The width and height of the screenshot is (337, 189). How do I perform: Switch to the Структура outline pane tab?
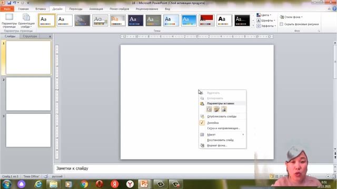30,36
